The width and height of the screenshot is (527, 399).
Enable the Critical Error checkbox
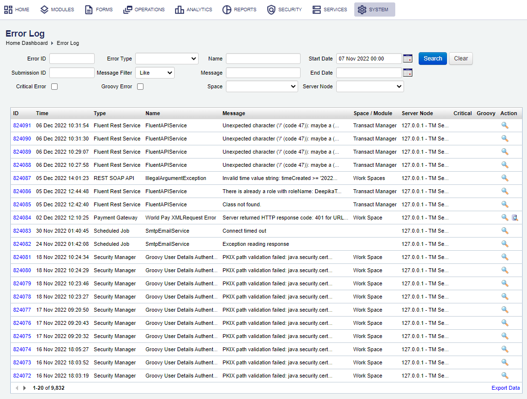pyautogui.click(x=55, y=87)
